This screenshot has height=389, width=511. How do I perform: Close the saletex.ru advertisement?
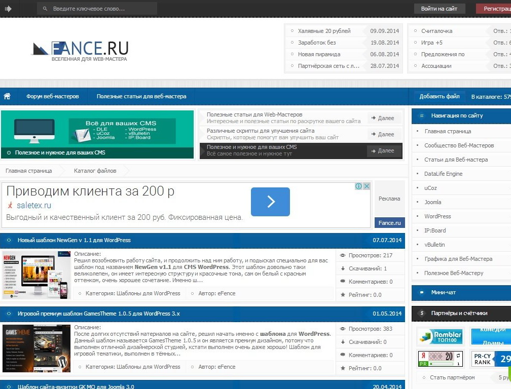(x=367, y=186)
